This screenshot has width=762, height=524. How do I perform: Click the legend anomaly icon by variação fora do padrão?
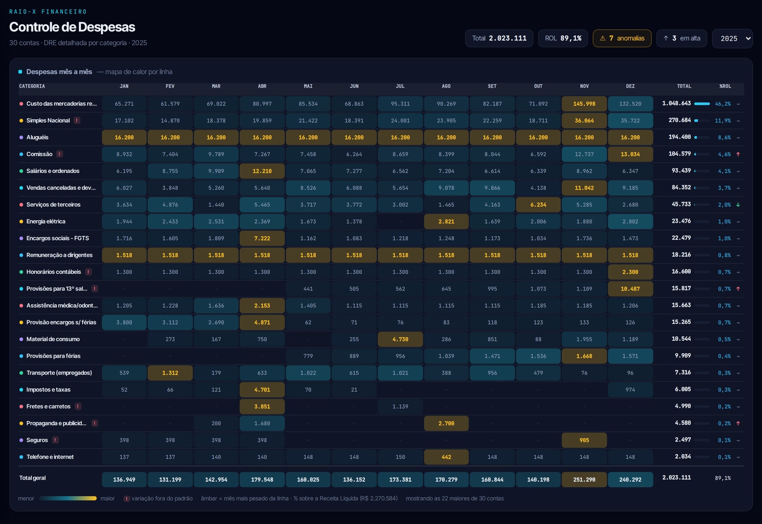[127, 498]
